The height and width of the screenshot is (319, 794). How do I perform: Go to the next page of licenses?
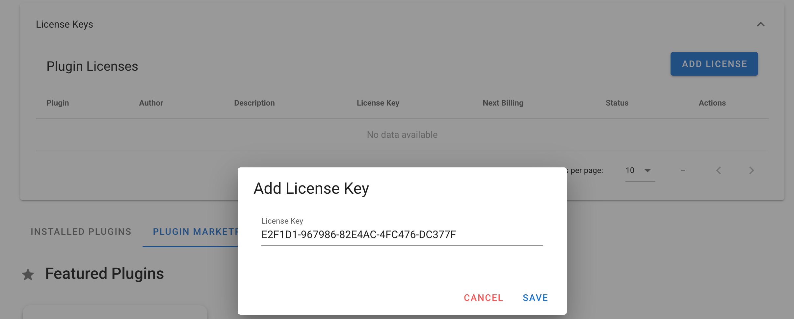(751, 170)
